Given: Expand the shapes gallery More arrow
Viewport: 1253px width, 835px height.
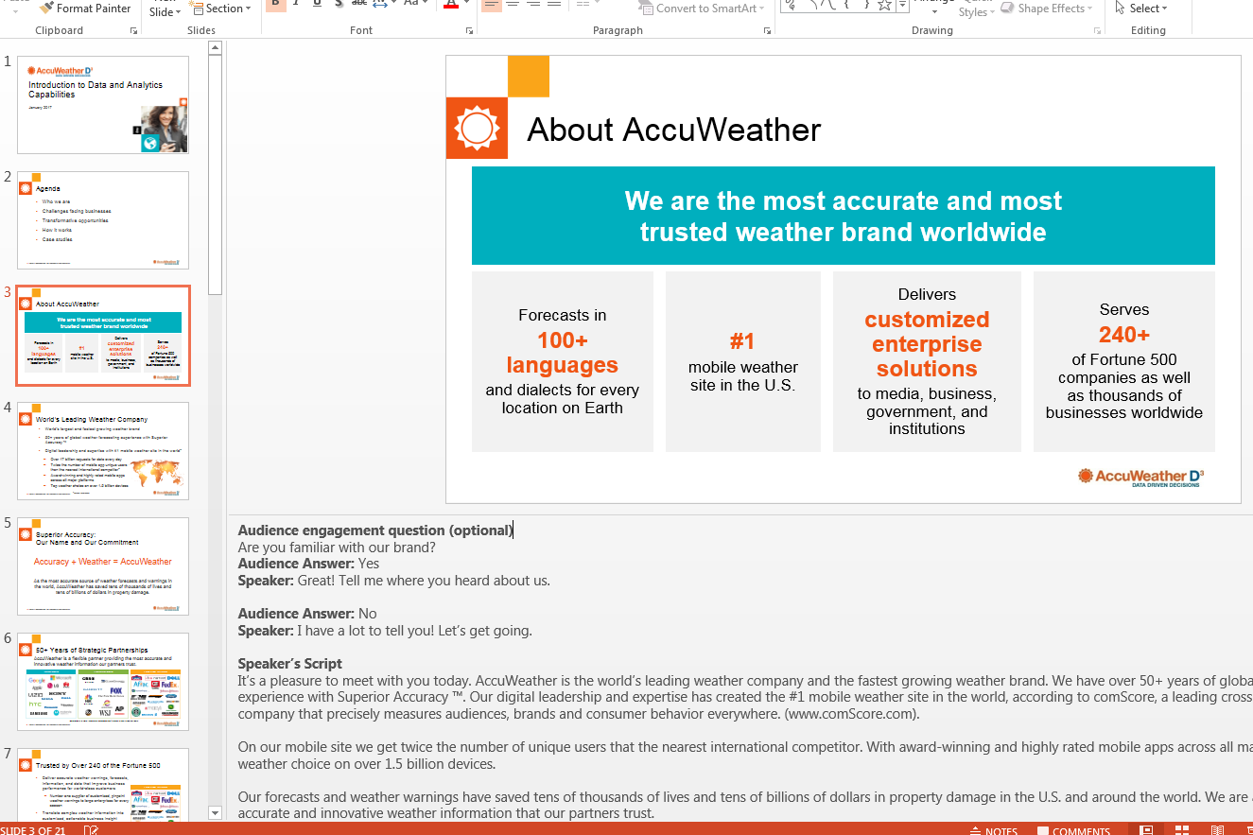Looking at the screenshot, I should [x=903, y=7].
